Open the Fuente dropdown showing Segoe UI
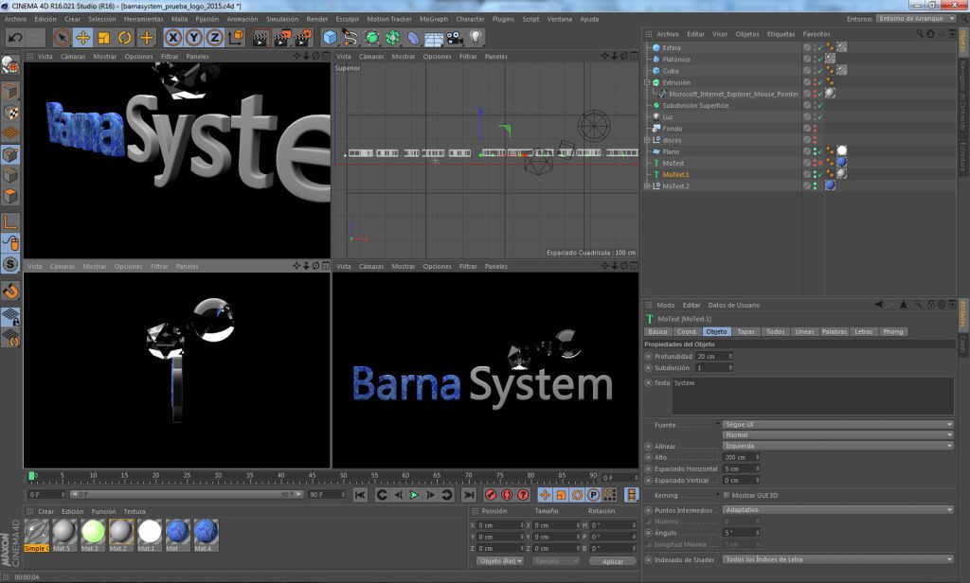This screenshot has height=583, width=970. click(835, 424)
